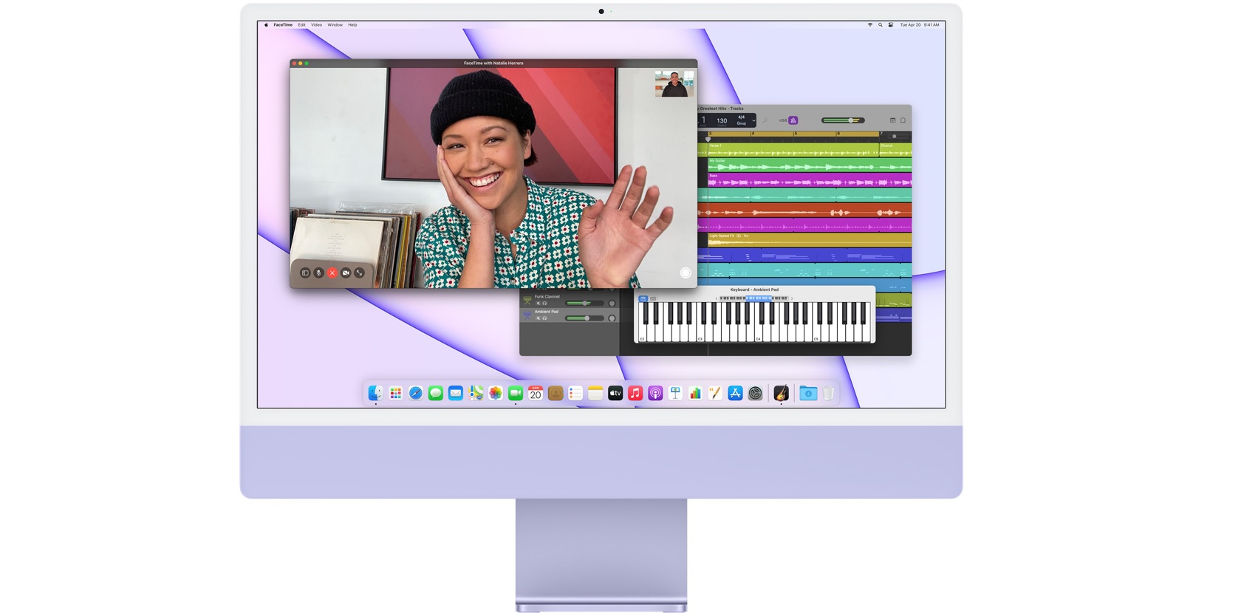
Task: Open the Note Pad button in GarageBand
Action: pos(892,120)
